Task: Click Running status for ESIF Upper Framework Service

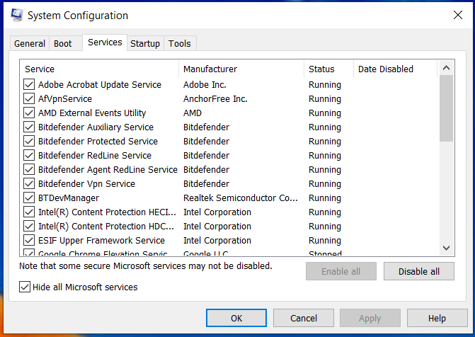Action: click(x=325, y=241)
